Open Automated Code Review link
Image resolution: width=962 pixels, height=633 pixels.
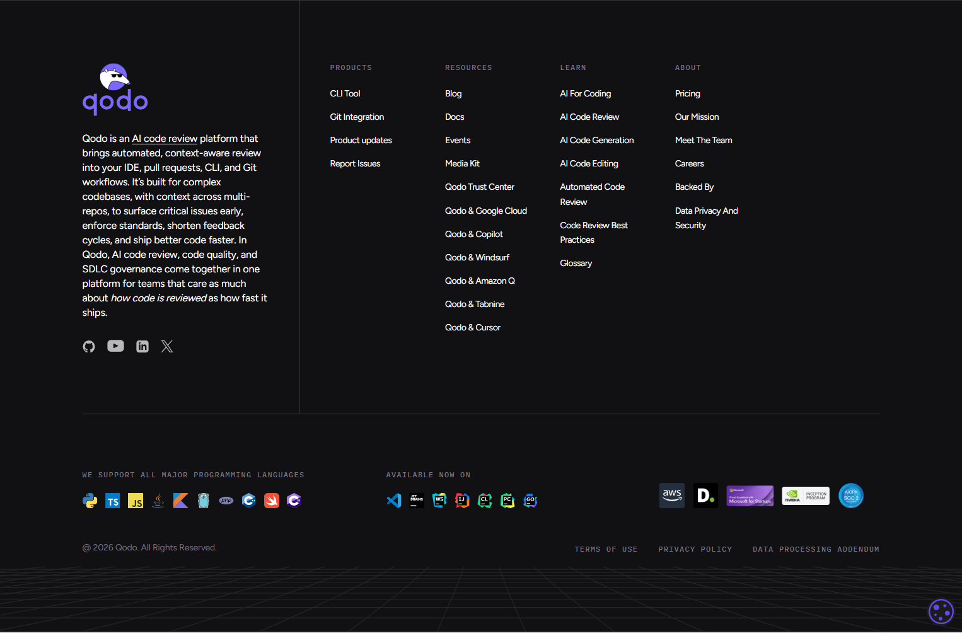coord(593,194)
